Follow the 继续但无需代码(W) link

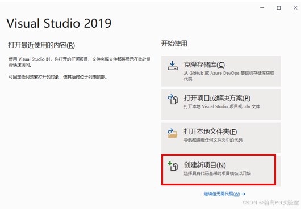tap(221, 194)
